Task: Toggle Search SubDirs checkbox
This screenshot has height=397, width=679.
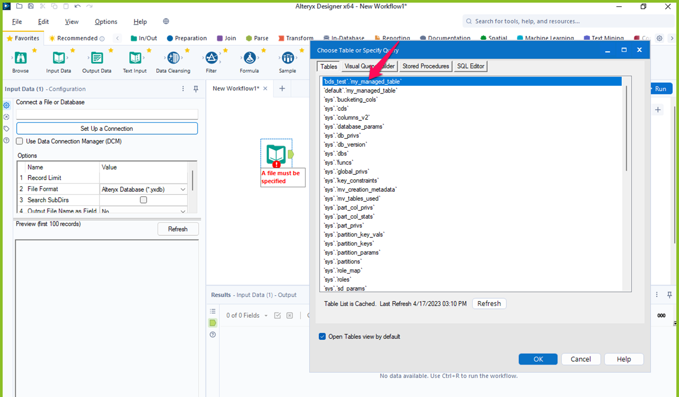Action: 144,200
